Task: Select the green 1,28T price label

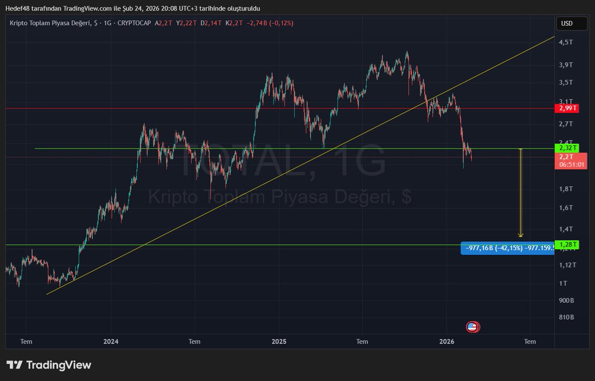Action: coord(566,245)
